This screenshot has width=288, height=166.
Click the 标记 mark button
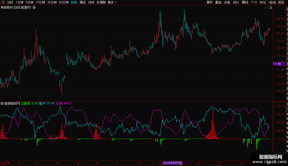coord(263,2)
